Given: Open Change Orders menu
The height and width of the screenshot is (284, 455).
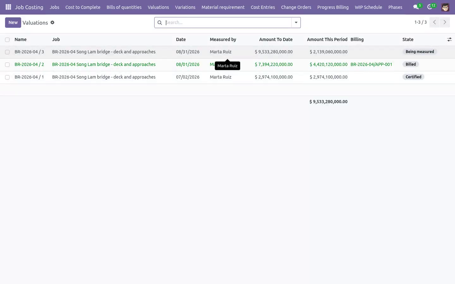Looking at the screenshot, I should point(296,7).
